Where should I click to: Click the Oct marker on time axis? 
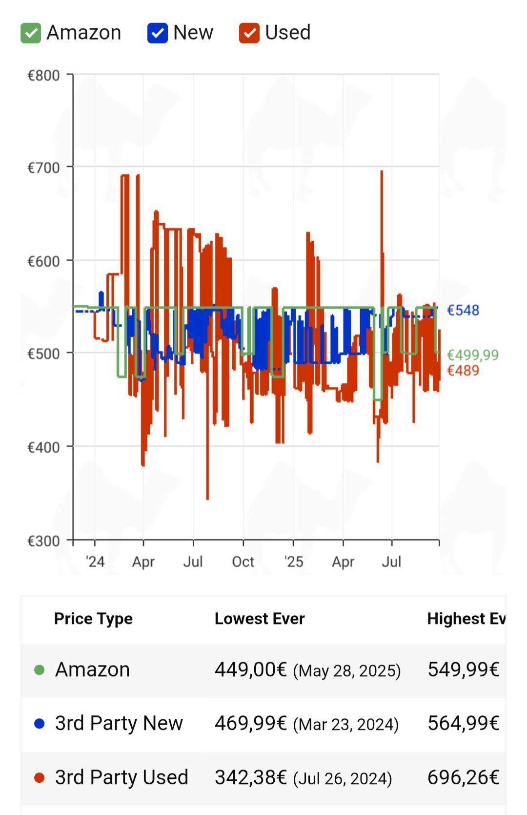243,562
